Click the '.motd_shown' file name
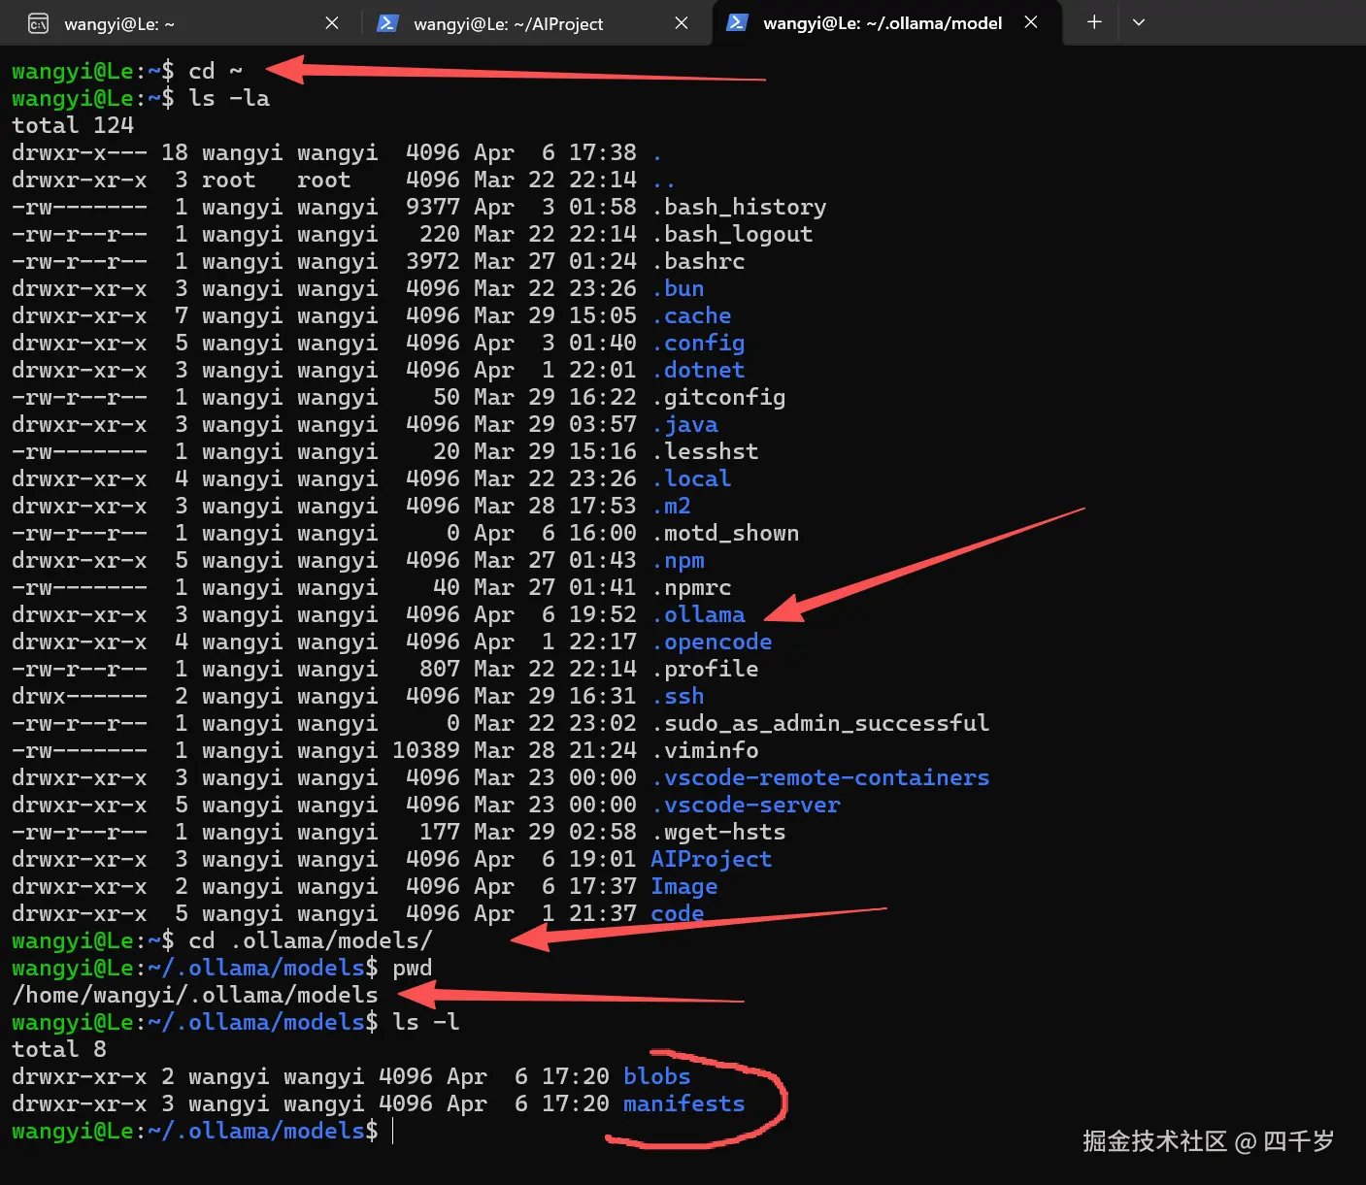Image resolution: width=1366 pixels, height=1185 pixels. tap(725, 533)
